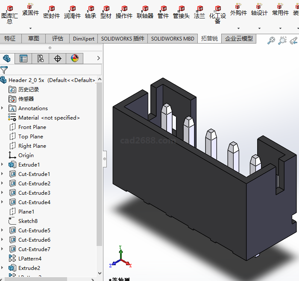Click the filter funnel icon

coord(4,70)
